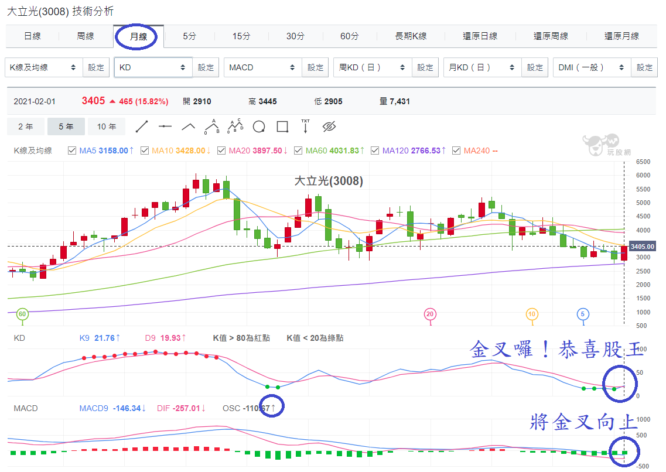The width and height of the screenshot is (666, 472).
Task: Click 設定 next to DMI dropdown
Action: click(x=644, y=67)
